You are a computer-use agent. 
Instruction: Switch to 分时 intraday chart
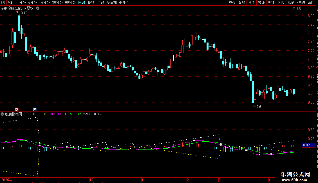coord(11,3)
